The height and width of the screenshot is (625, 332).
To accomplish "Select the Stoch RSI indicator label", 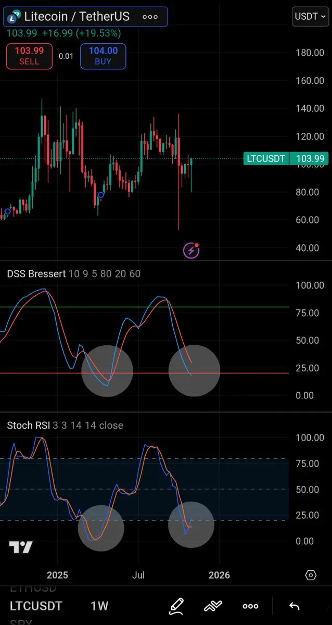I will tap(29, 426).
